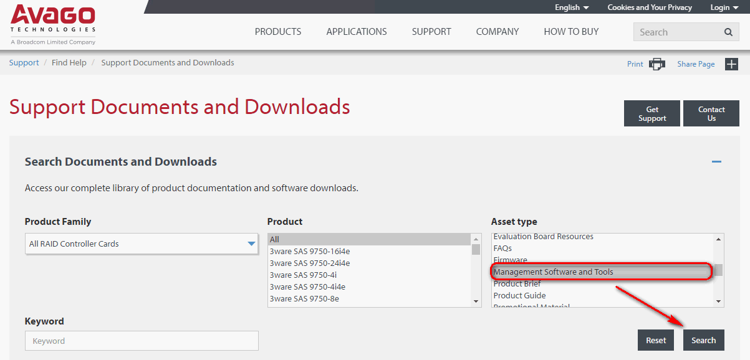
Task: Click Product list scroll-down arrow
Action: (x=476, y=301)
